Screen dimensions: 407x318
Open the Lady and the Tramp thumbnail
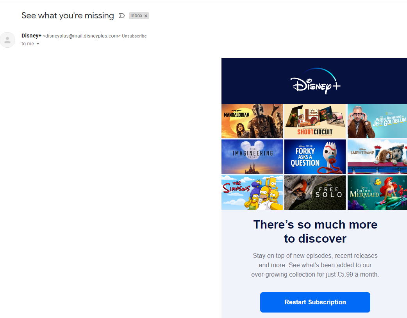click(x=377, y=157)
